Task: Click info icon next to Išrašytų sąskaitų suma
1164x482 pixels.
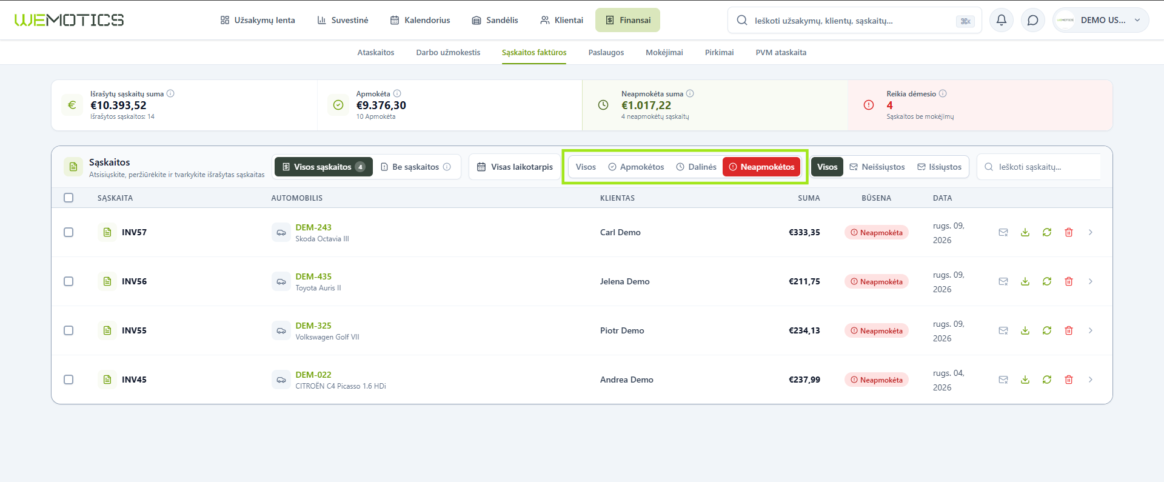Action: tap(170, 93)
